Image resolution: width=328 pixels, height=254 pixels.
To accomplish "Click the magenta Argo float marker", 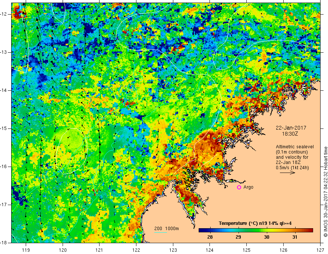I will 239,188.
